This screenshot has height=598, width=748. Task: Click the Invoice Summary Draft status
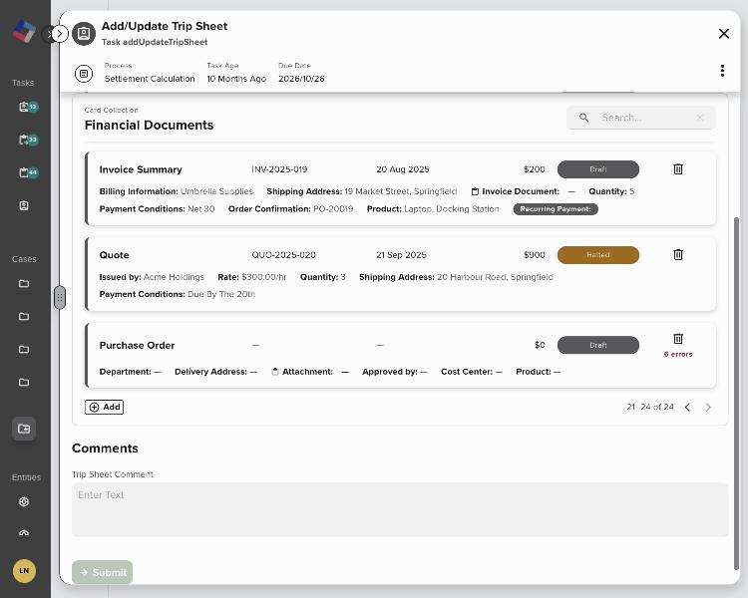(x=598, y=169)
